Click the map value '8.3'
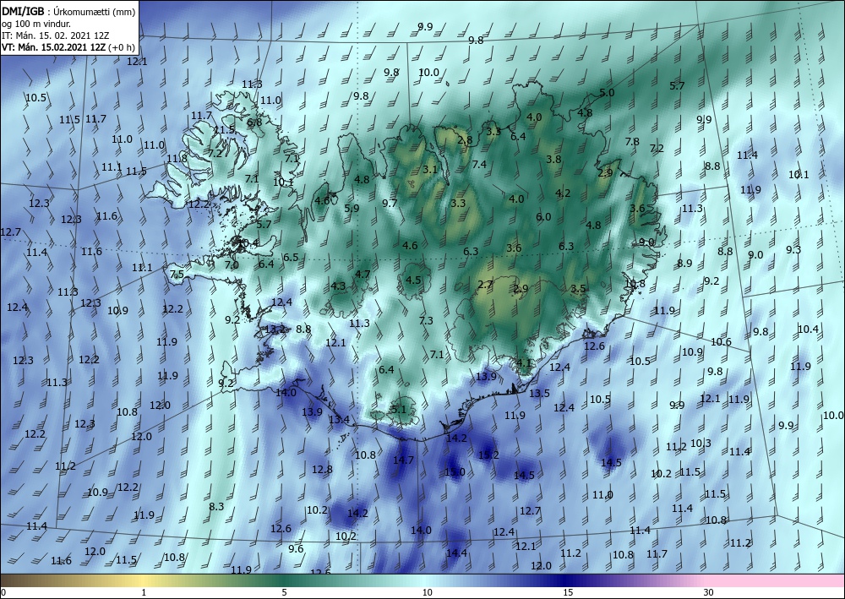This screenshot has width=845, height=599. 216,506
